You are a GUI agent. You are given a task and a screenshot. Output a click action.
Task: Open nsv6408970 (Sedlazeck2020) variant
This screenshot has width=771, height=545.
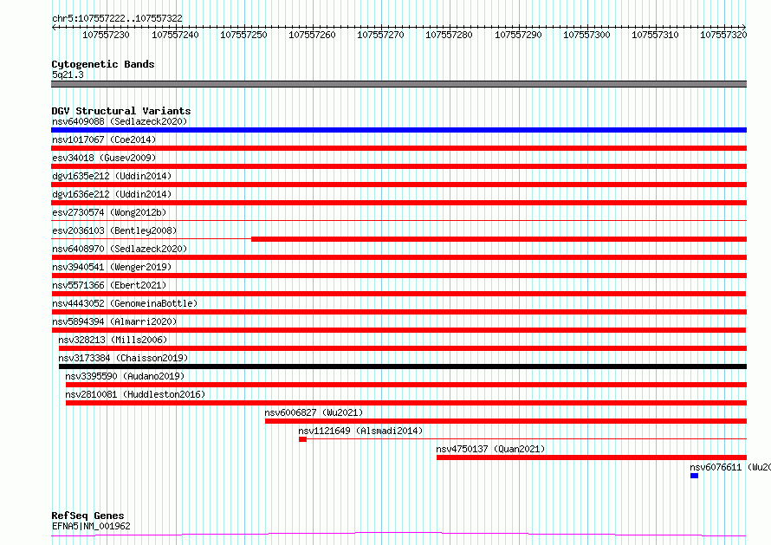[x=120, y=249]
